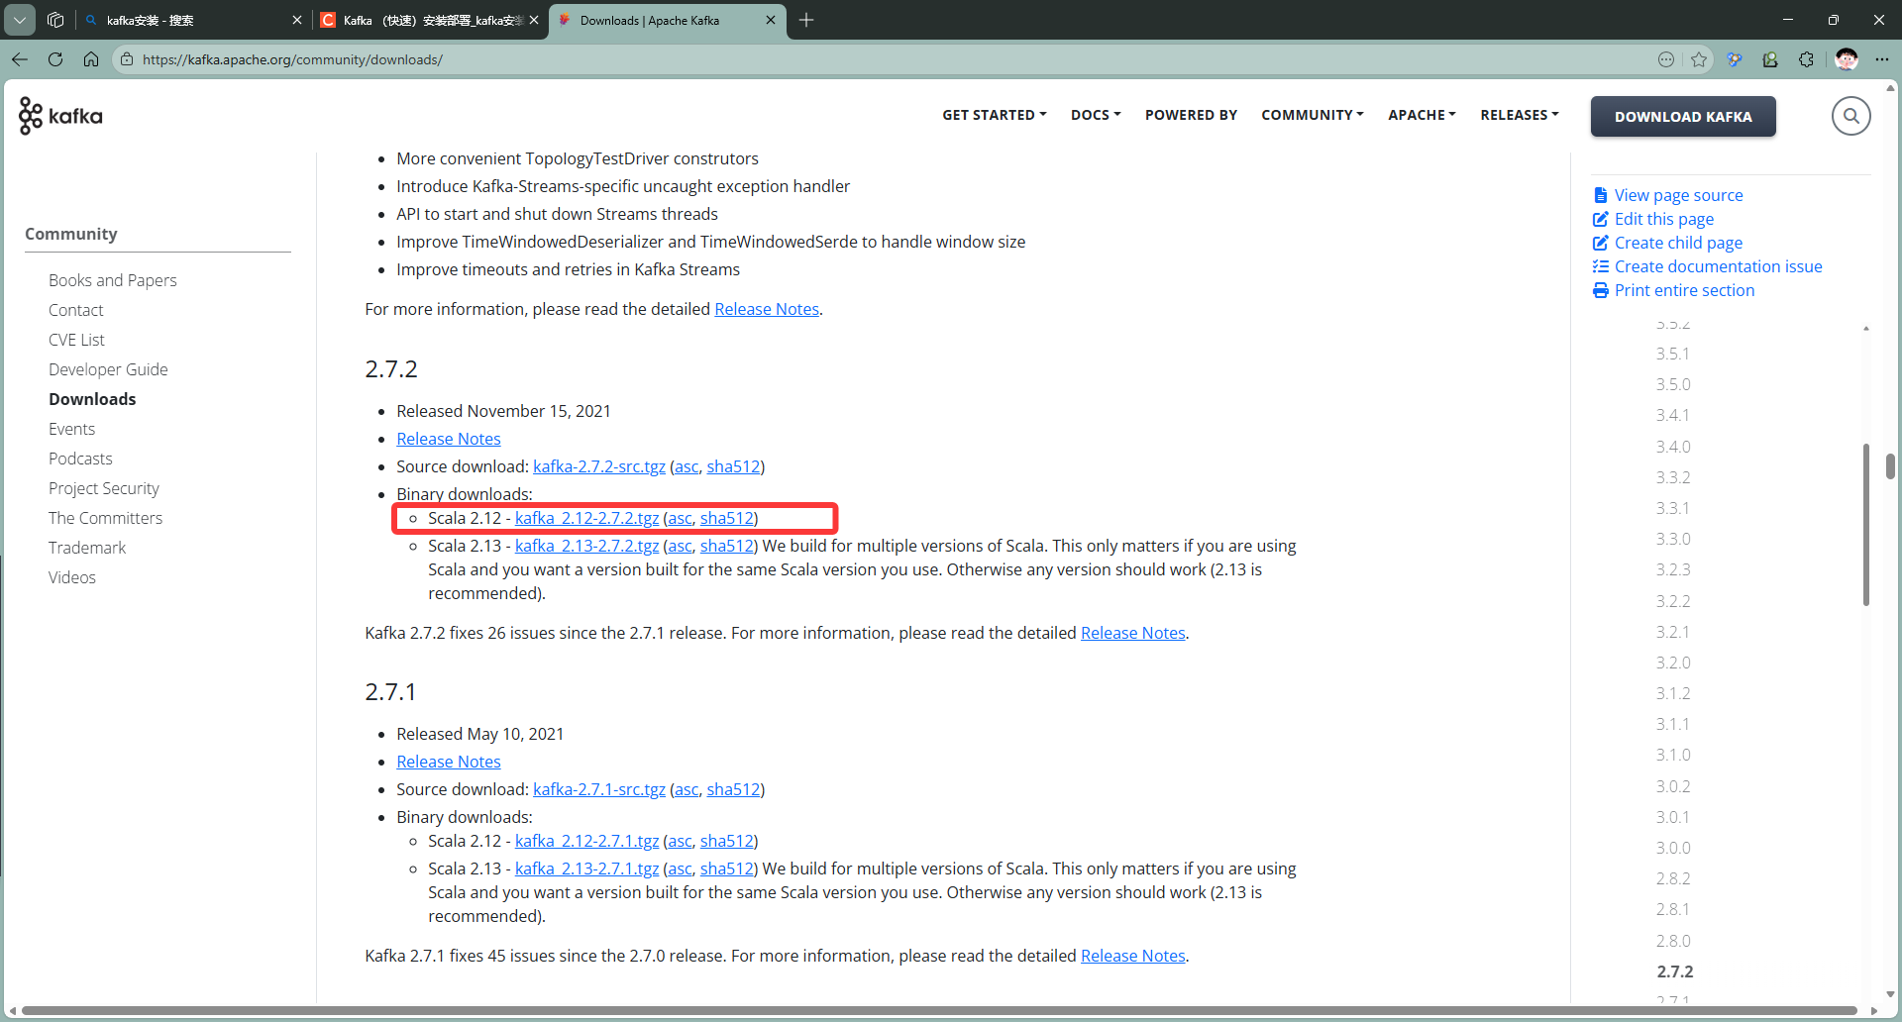This screenshot has width=1902, height=1022.
Task: Open Developer Guide sidebar link
Action: [x=108, y=369]
